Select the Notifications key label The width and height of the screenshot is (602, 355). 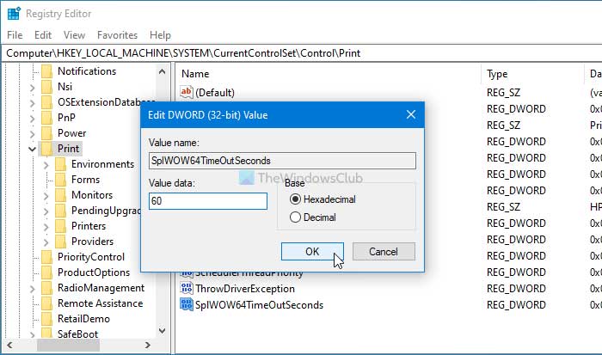point(87,71)
